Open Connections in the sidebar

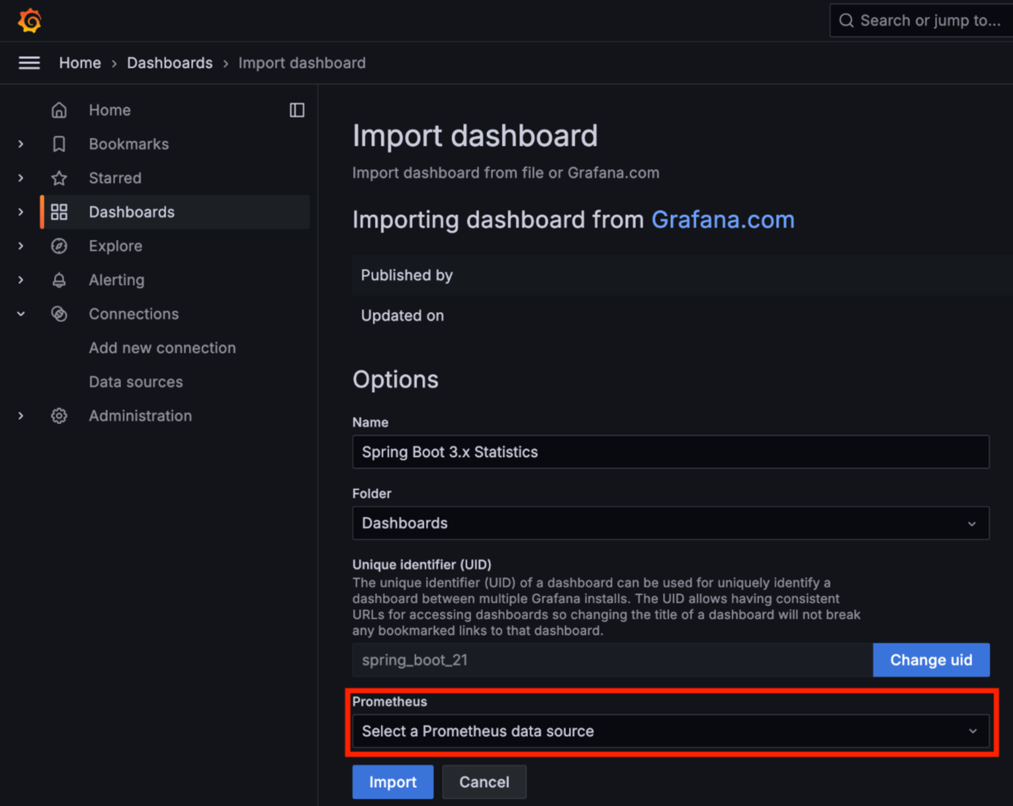pyautogui.click(x=133, y=314)
